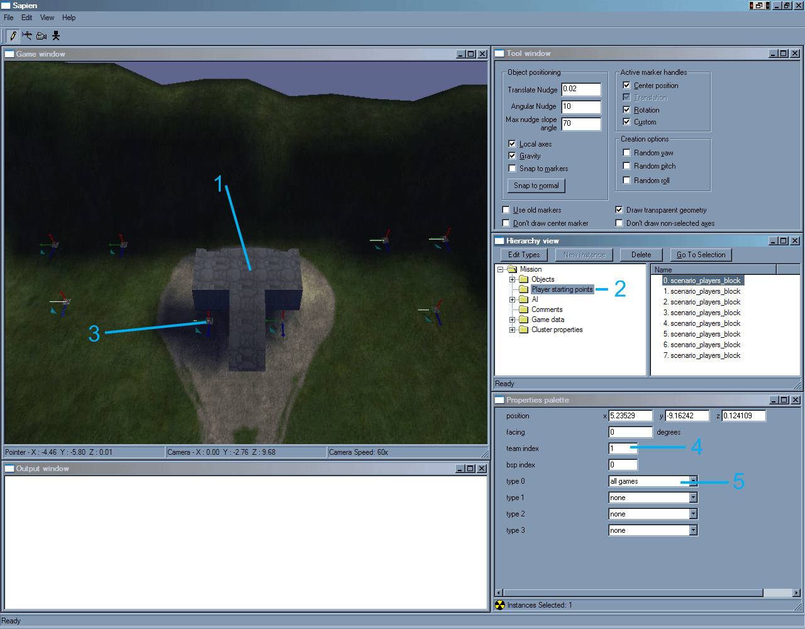Toggle Random yaw creation option
Screen dimensions: 805x629
[626, 153]
